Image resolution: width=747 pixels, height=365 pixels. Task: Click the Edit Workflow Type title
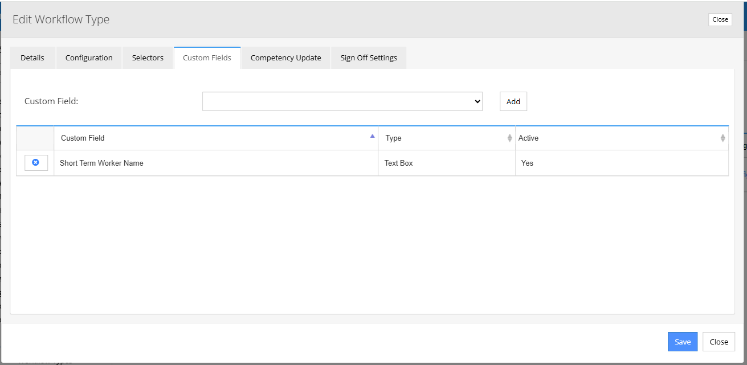(61, 19)
